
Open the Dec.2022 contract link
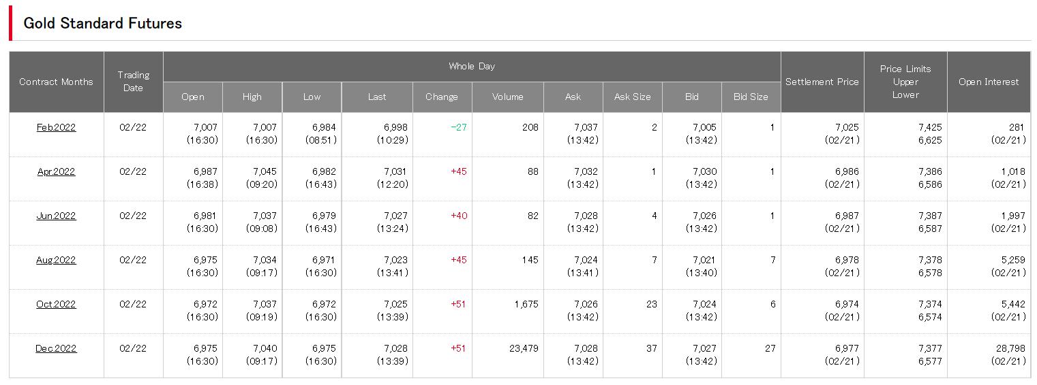point(56,348)
